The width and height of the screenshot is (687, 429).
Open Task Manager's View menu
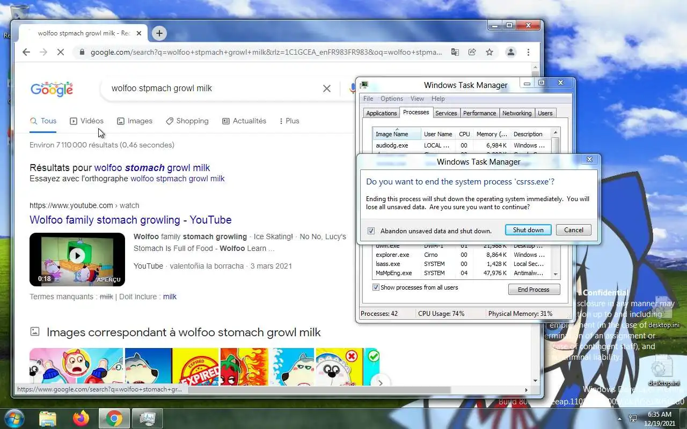[417, 99]
